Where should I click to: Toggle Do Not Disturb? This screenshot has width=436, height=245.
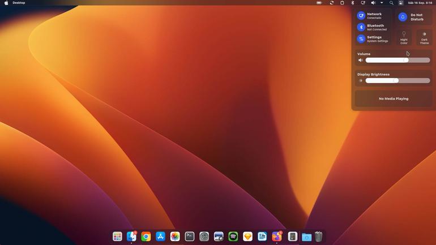click(413, 17)
